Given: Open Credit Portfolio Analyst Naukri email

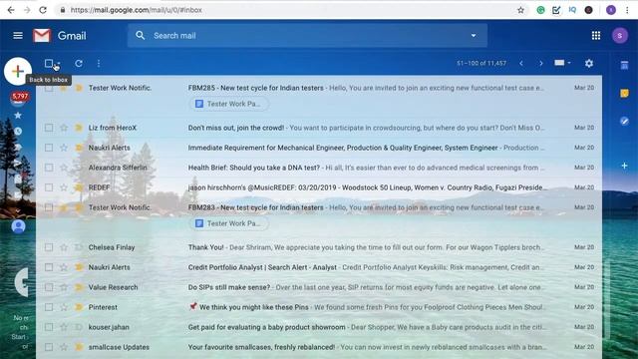Looking at the screenshot, I should click(x=319, y=267).
